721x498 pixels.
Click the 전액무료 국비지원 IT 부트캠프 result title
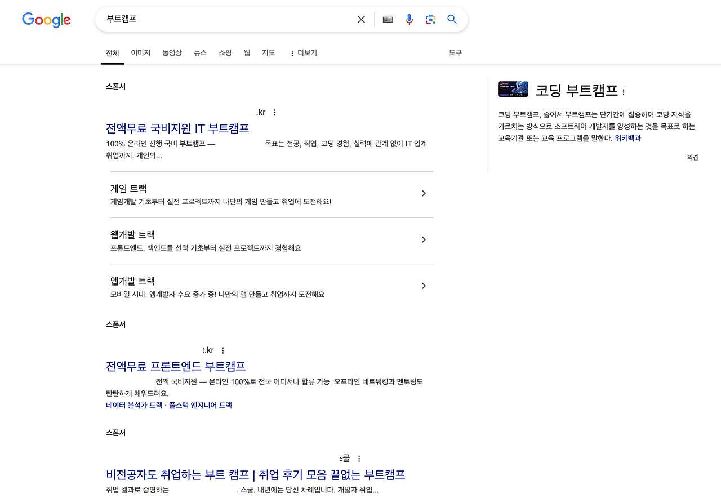coord(177,128)
